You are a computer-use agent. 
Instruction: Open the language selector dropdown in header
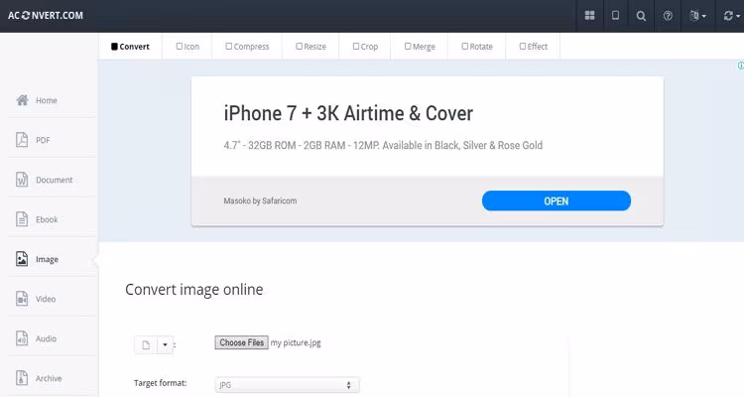(x=697, y=16)
